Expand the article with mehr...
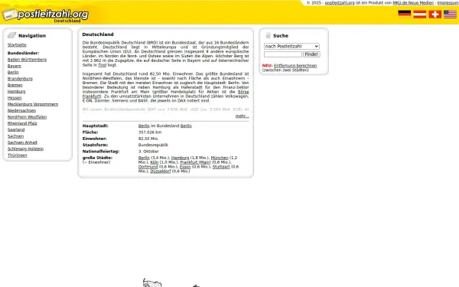The image size is (459, 287). [242, 116]
